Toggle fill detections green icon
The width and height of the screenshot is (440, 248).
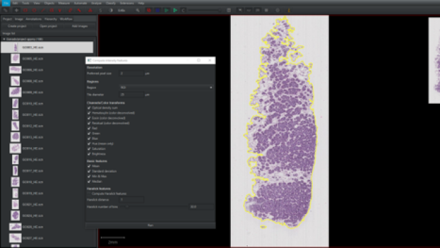coord(175,10)
